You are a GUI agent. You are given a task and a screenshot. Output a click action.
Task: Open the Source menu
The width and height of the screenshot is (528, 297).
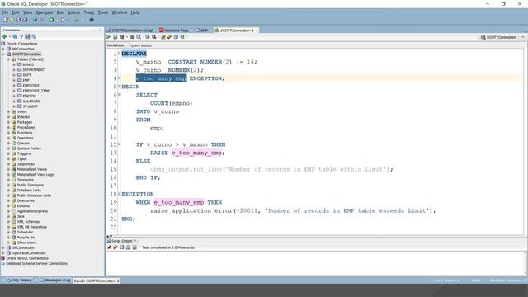[73, 12]
